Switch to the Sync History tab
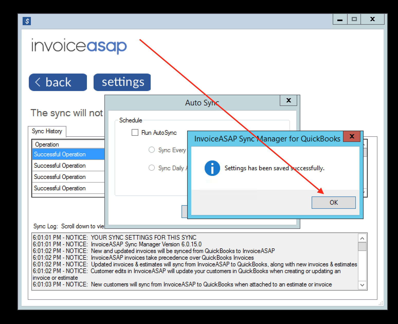The width and height of the screenshot is (398, 324). click(x=47, y=131)
